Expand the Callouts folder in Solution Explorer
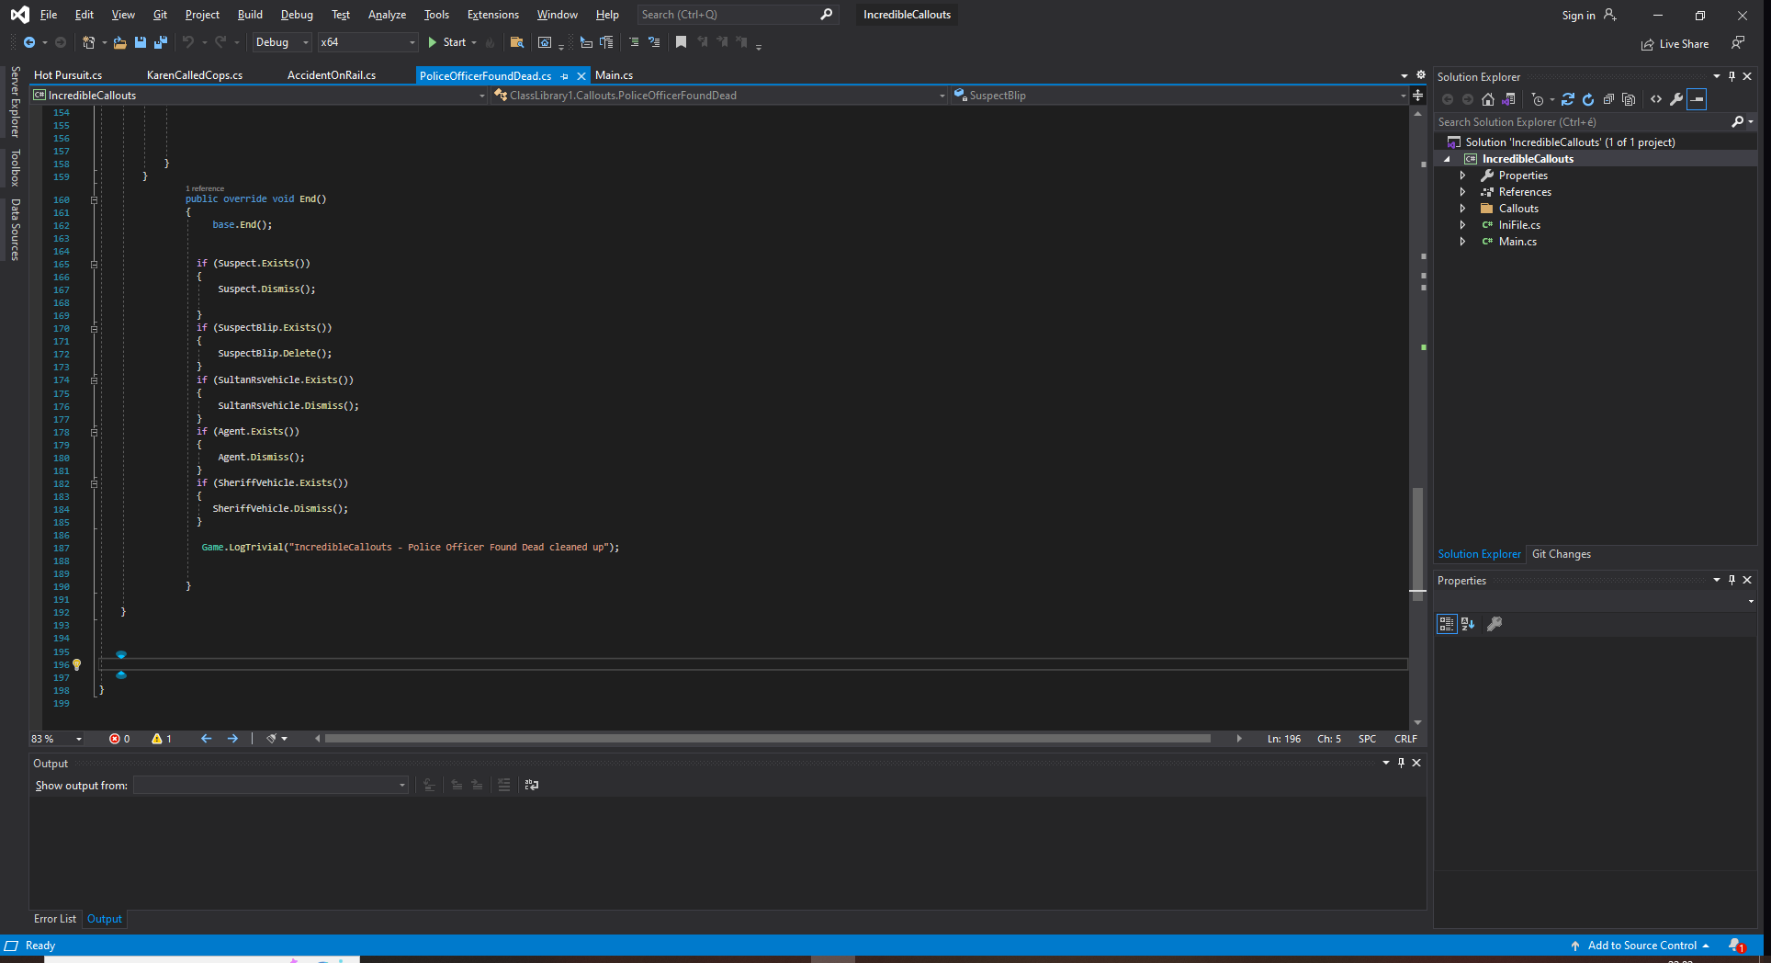The height and width of the screenshot is (963, 1771). pyautogui.click(x=1462, y=209)
